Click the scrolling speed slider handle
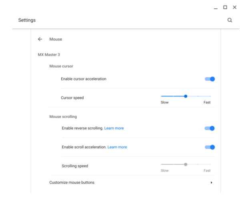The height and width of the screenshot is (197, 240). [186, 164]
